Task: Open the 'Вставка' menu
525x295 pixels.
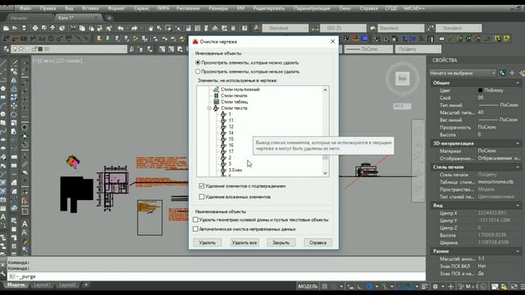Action: (90, 8)
